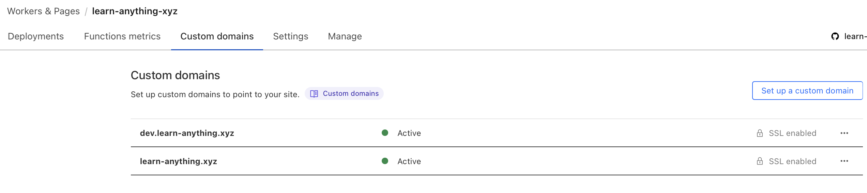
Task: Click the GitHub icon beside the repository name
Action: coord(835,36)
